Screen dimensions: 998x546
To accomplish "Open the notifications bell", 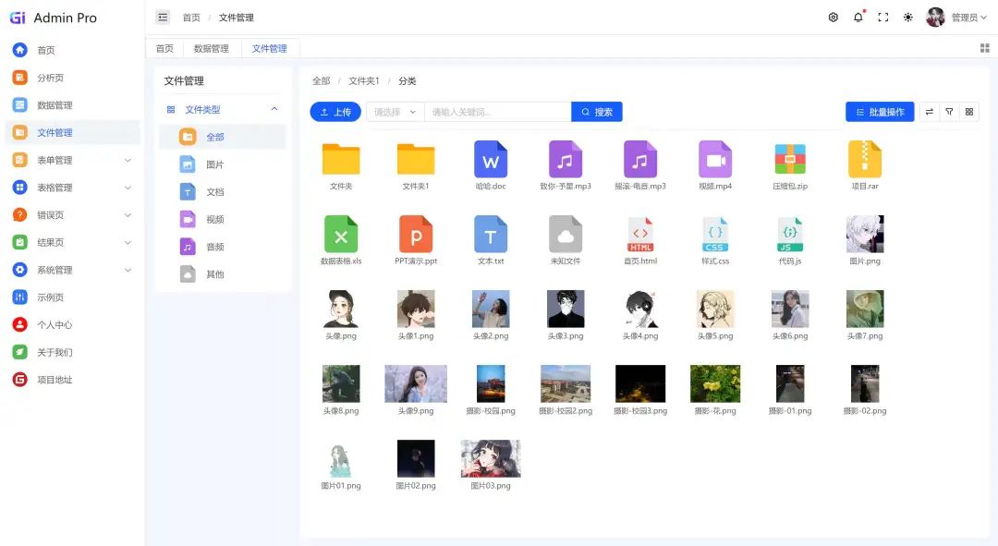I will coord(858,18).
